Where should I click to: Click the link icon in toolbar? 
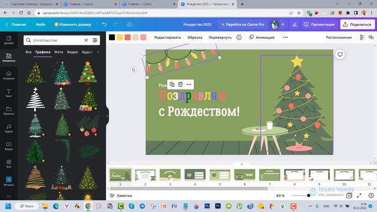point(371,37)
